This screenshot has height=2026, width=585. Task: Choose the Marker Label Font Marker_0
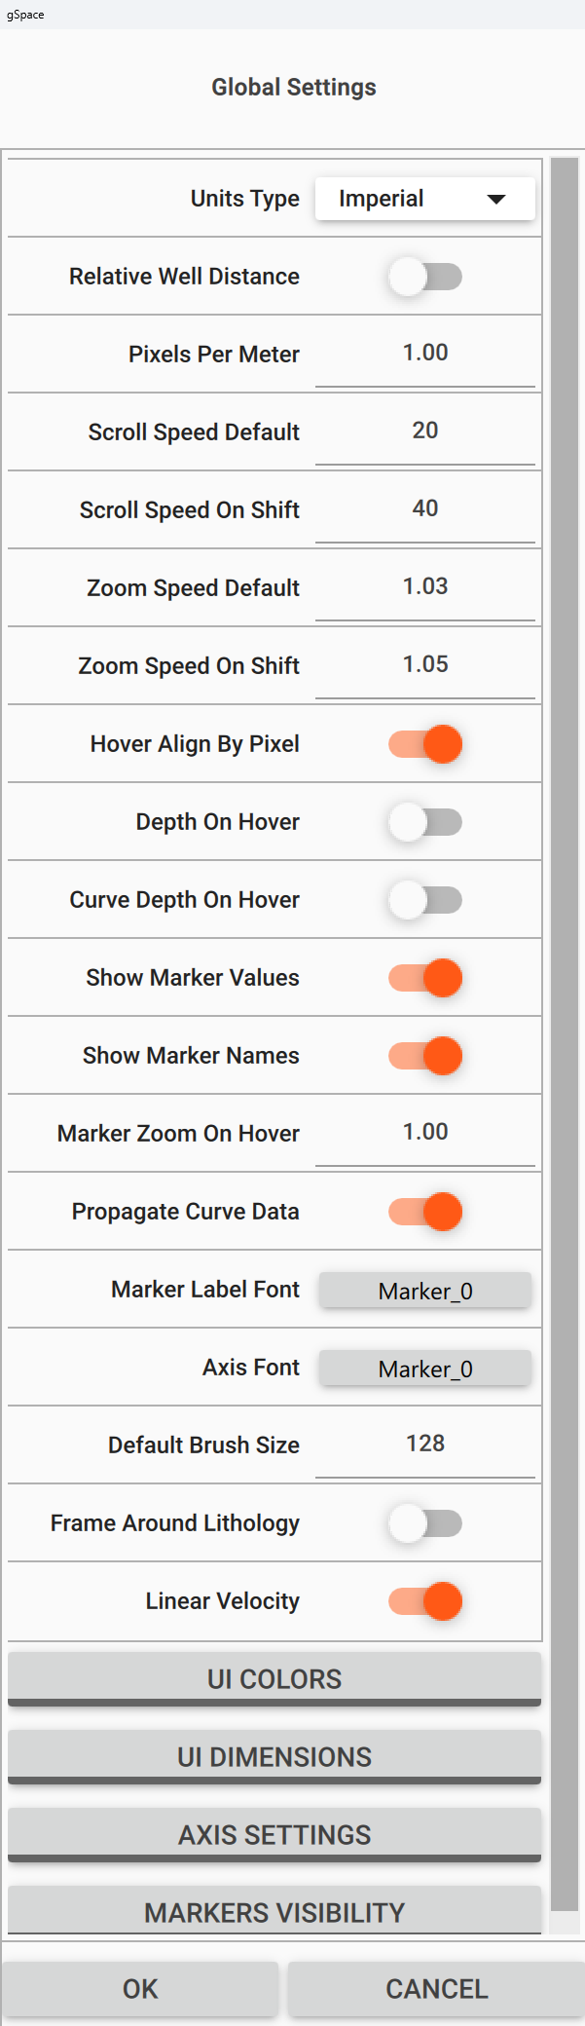pos(425,1290)
